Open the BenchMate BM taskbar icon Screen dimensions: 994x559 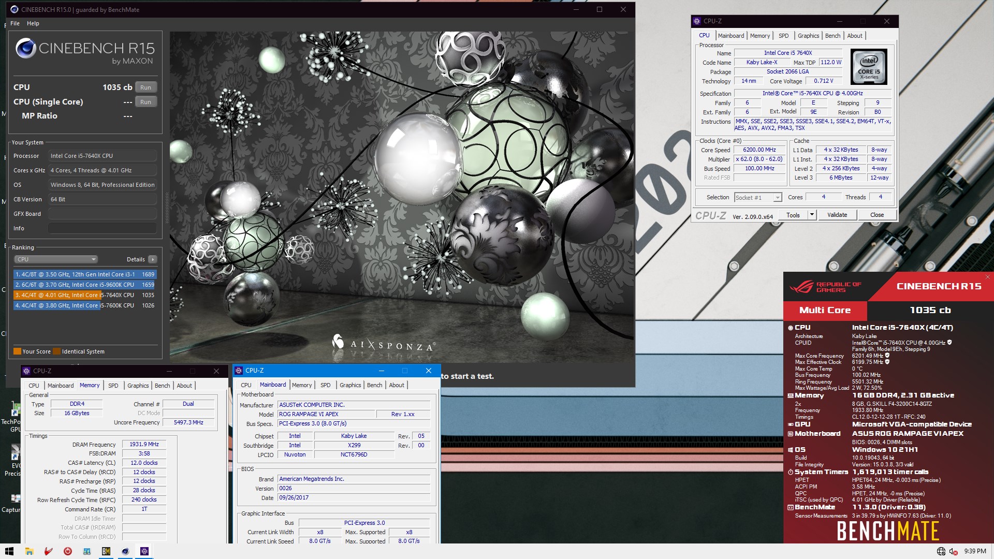[106, 551]
